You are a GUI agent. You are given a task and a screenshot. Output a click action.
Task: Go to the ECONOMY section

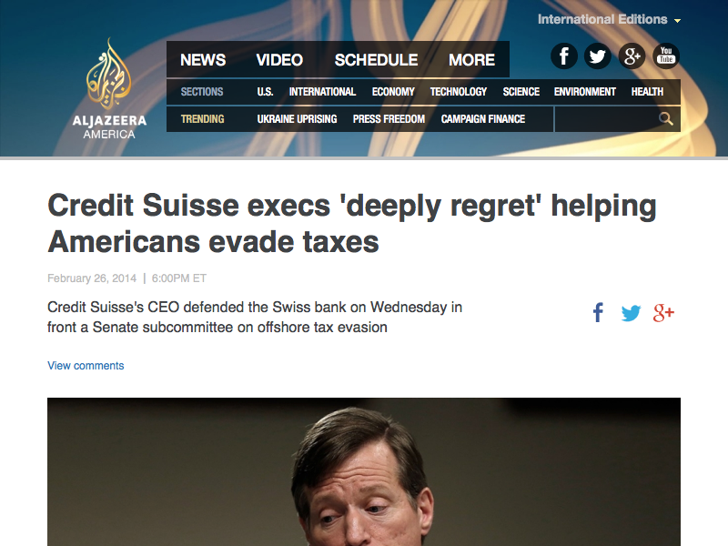coord(393,92)
